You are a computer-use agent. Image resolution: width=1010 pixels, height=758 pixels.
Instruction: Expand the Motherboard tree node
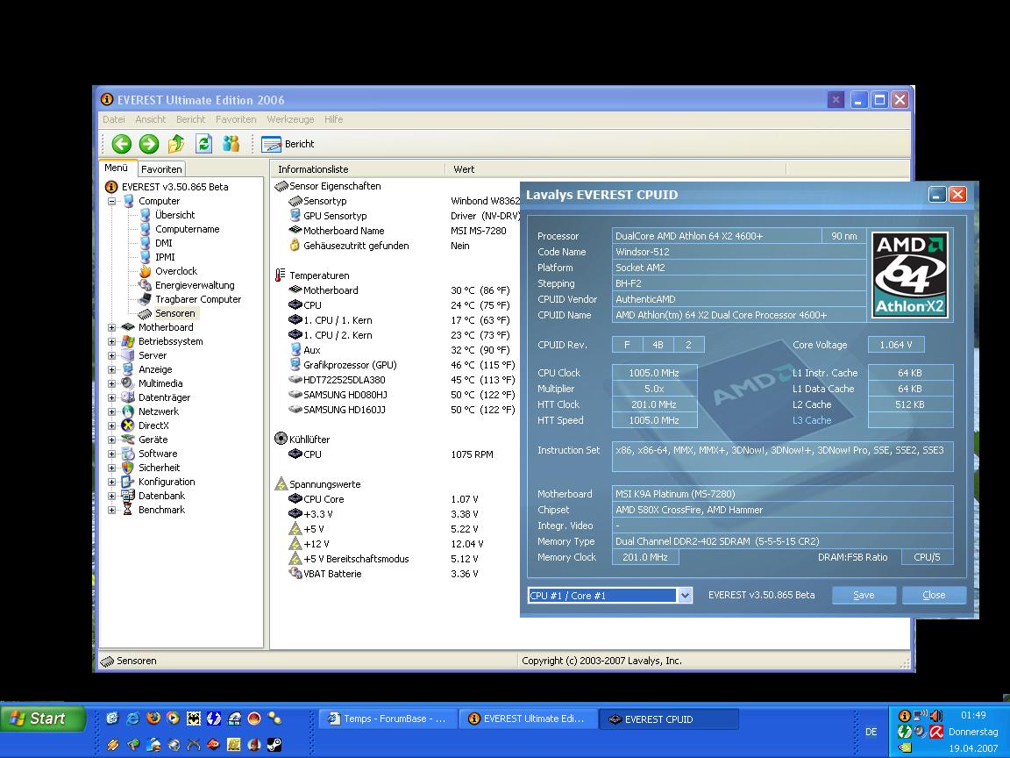pyautogui.click(x=111, y=327)
